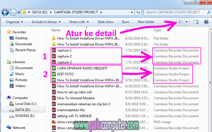
Task: Open the Organize menu
Action: [15, 22]
